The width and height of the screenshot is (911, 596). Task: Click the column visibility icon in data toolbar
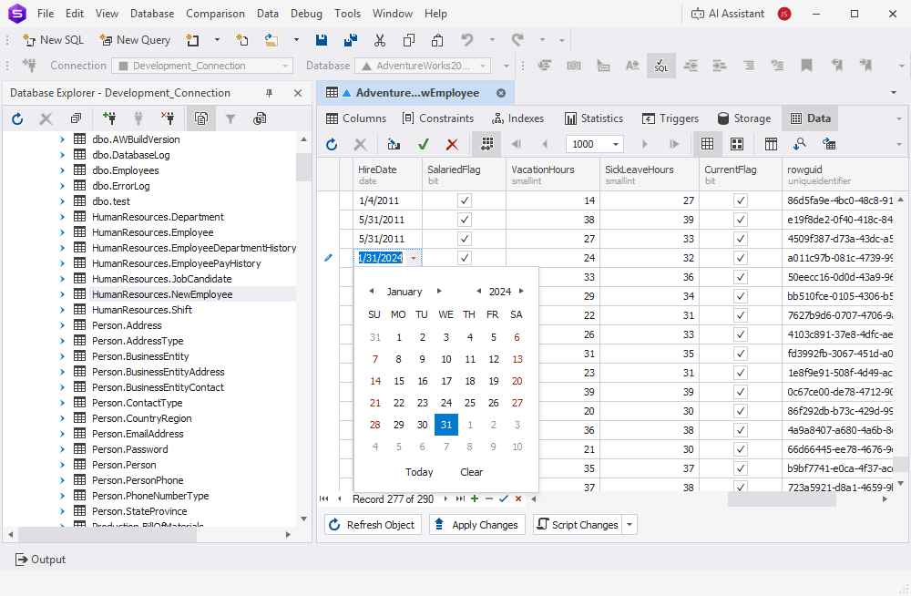click(771, 144)
